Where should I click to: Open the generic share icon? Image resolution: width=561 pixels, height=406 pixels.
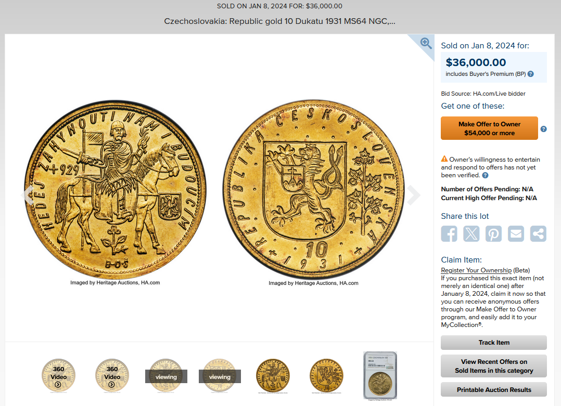[538, 234]
